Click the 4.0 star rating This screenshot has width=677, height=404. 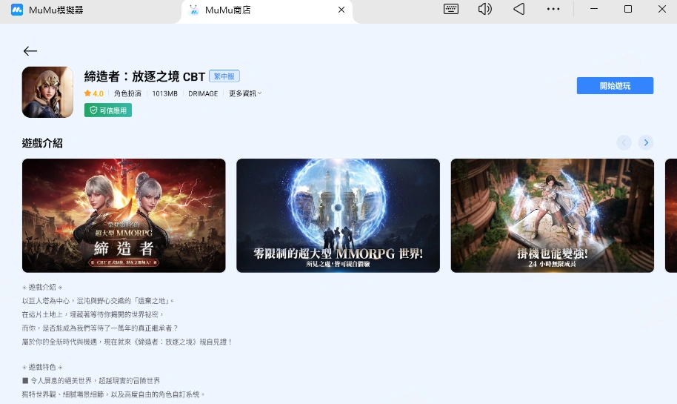click(x=93, y=93)
